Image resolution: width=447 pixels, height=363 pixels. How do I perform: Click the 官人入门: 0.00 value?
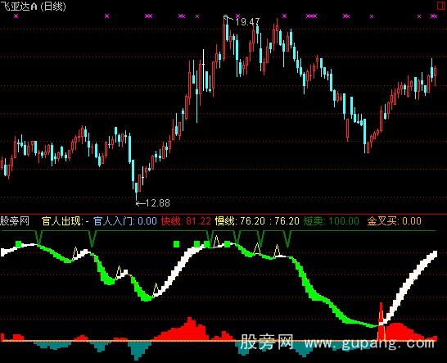click(125, 221)
